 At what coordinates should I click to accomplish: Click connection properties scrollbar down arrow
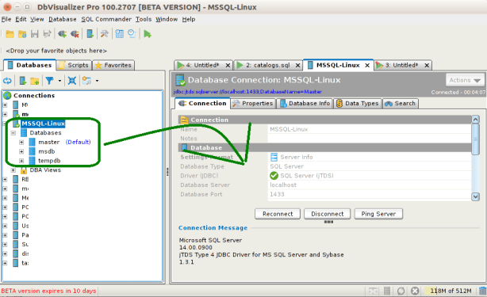(x=476, y=196)
